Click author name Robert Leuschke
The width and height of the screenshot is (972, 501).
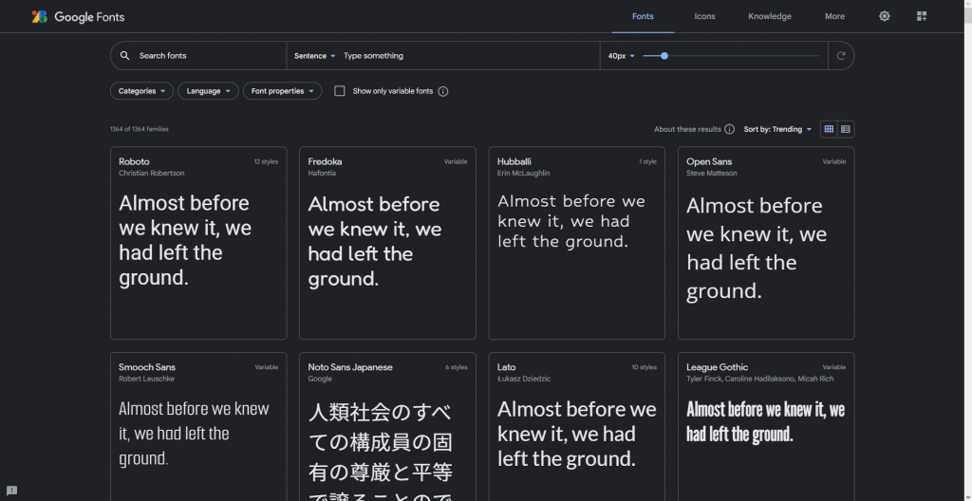(x=146, y=379)
